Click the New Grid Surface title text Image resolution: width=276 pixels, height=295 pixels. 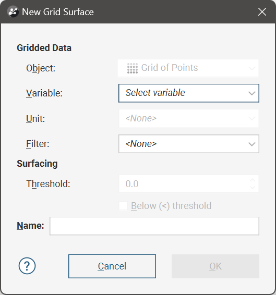coord(58,12)
